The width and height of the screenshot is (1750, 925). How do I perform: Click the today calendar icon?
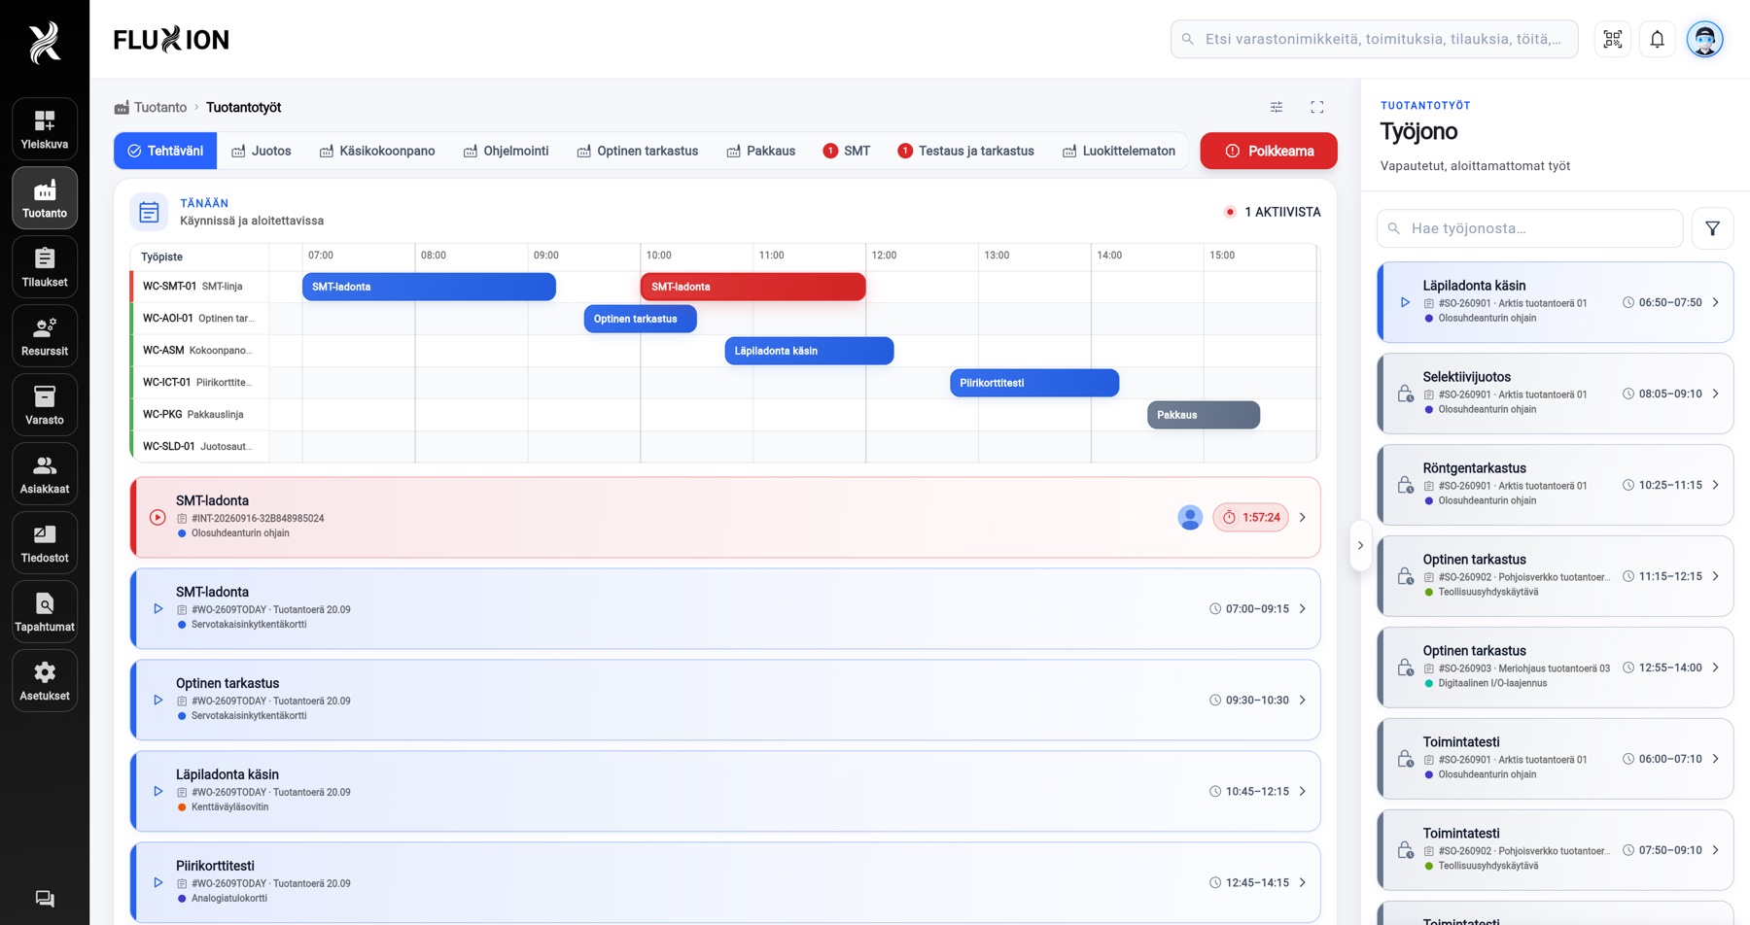coord(149,212)
